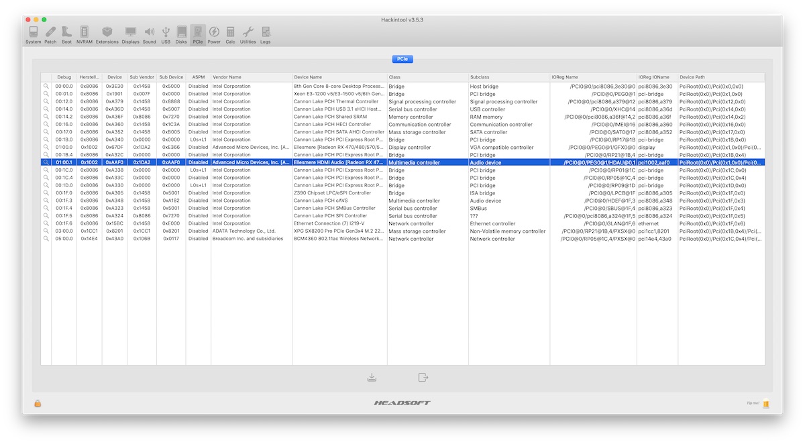Open the Utilities wrench section
This screenshot has width=805, height=444.
tap(248, 34)
